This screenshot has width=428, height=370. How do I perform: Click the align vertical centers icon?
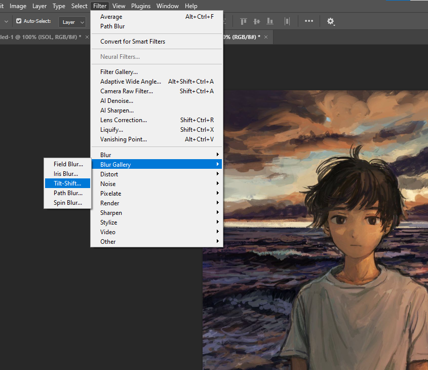point(257,21)
